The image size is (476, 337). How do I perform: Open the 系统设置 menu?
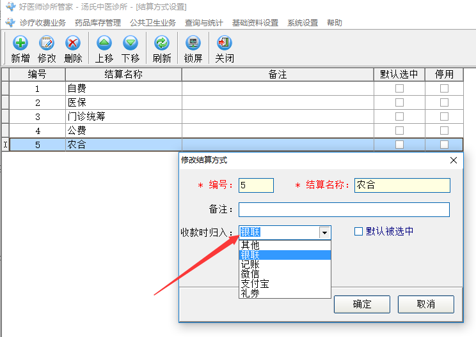(x=303, y=23)
